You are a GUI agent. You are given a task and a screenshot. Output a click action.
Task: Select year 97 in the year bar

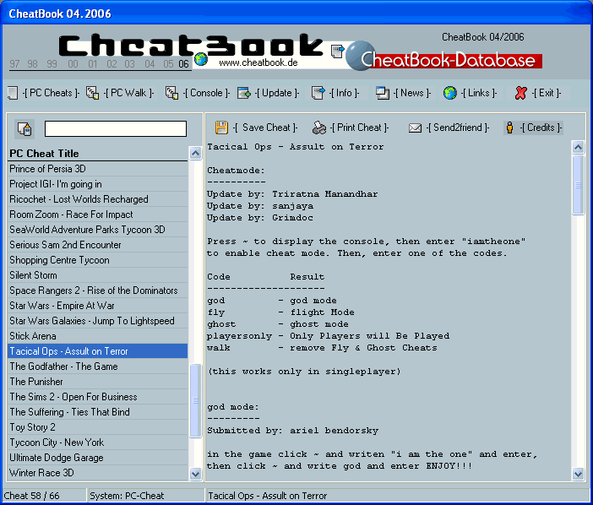(x=14, y=64)
